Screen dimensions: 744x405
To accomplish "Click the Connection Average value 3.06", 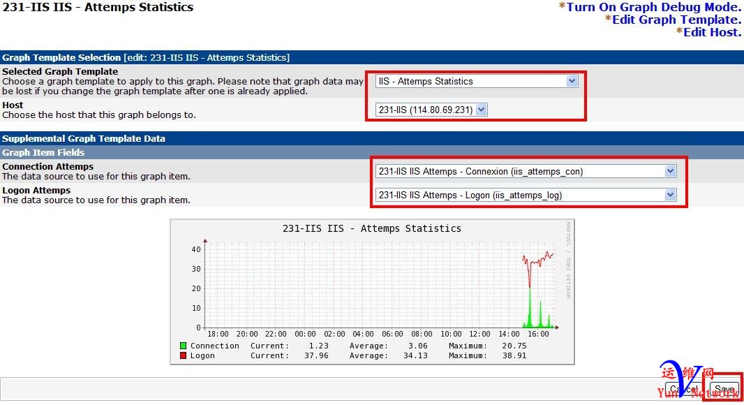I will 418,346.
